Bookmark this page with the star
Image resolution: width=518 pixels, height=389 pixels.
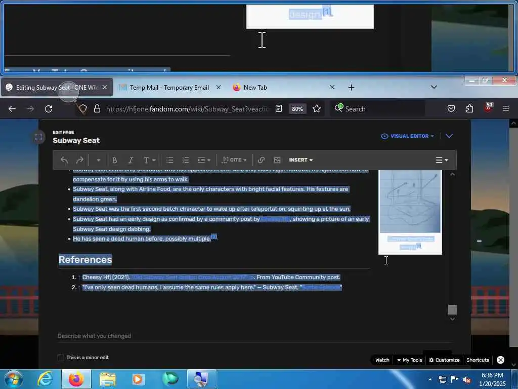point(317,108)
